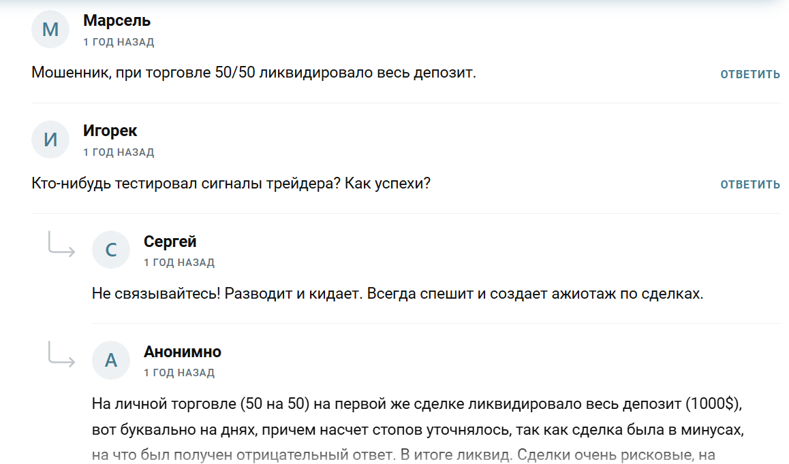Click Анонимно's round avatar with letter А
The image size is (789, 464).
click(111, 360)
